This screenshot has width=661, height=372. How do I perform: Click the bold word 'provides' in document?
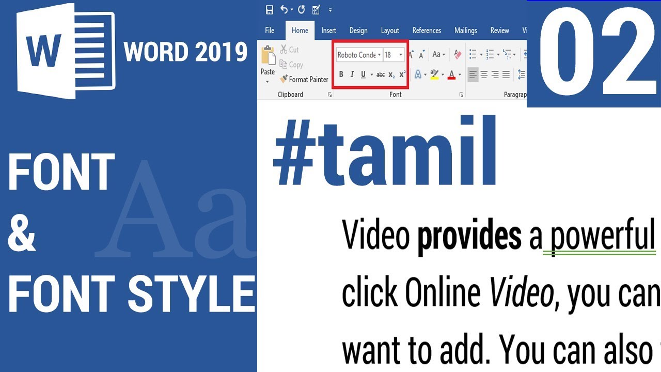(x=469, y=236)
